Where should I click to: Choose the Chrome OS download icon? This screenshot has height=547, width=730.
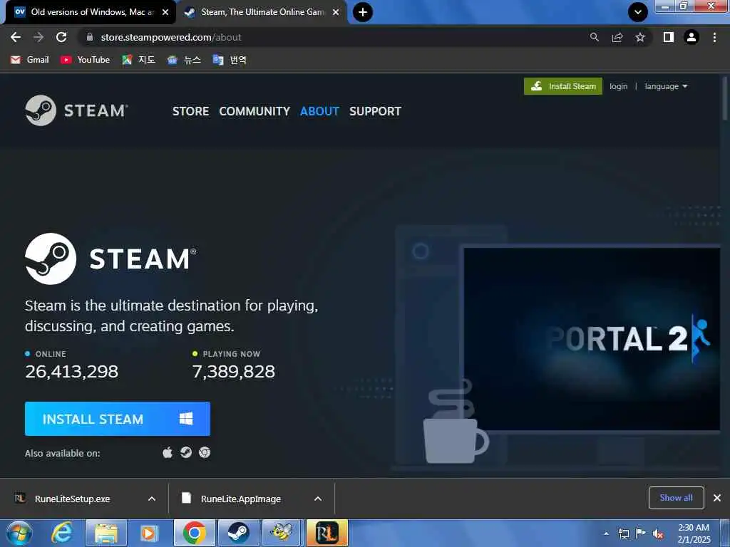click(205, 452)
